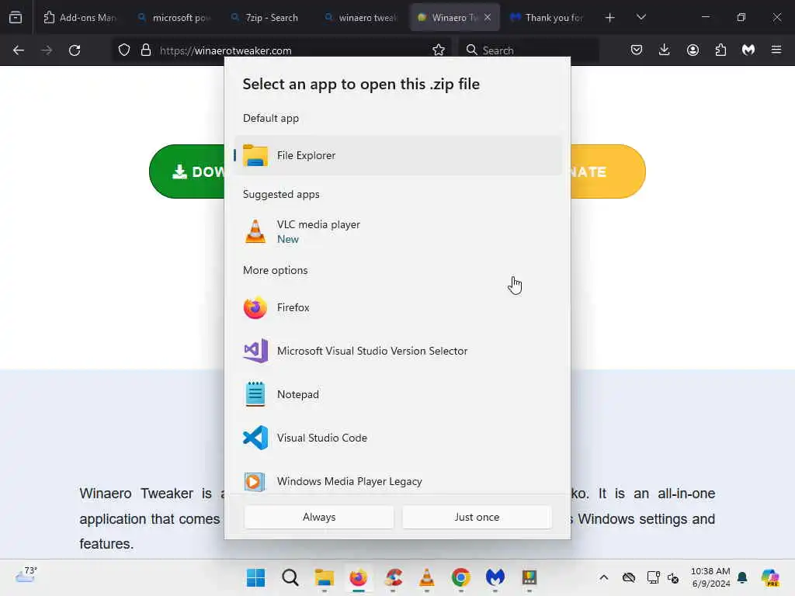The height and width of the screenshot is (596, 795).
Task: Launch VLC from the taskbar
Action: (x=427, y=577)
